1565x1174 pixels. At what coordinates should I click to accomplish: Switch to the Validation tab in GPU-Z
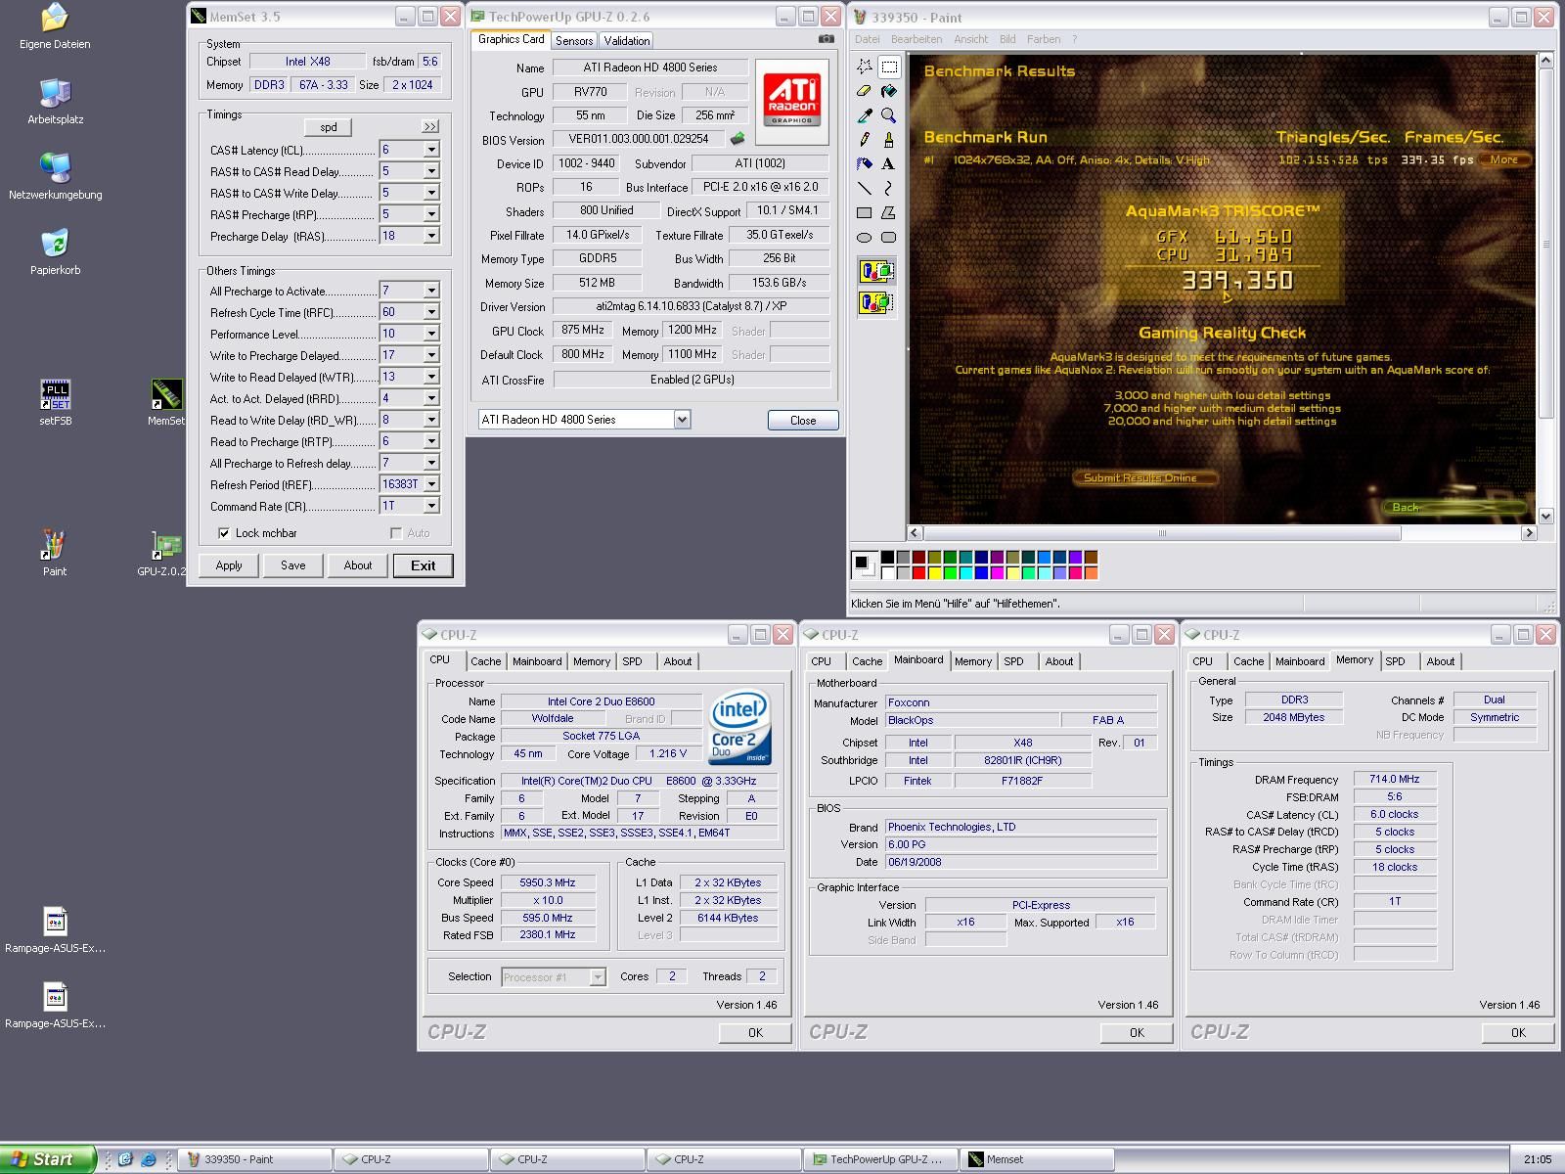tap(626, 40)
